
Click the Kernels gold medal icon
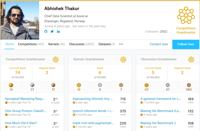(79, 85)
